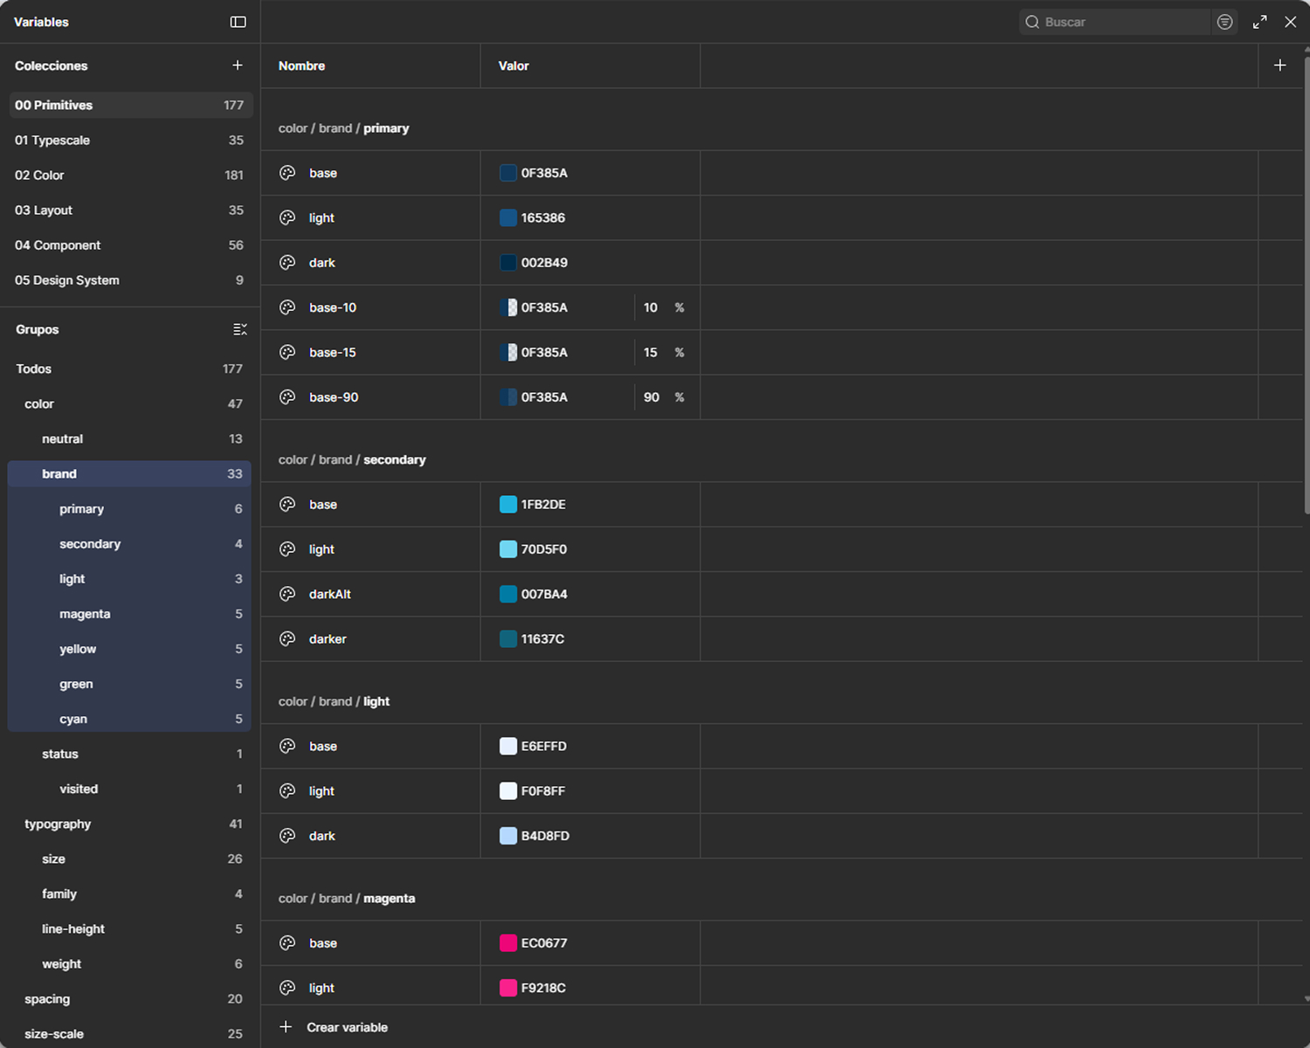Select the green subgroup
The height and width of the screenshot is (1048, 1310).
[x=129, y=683]
